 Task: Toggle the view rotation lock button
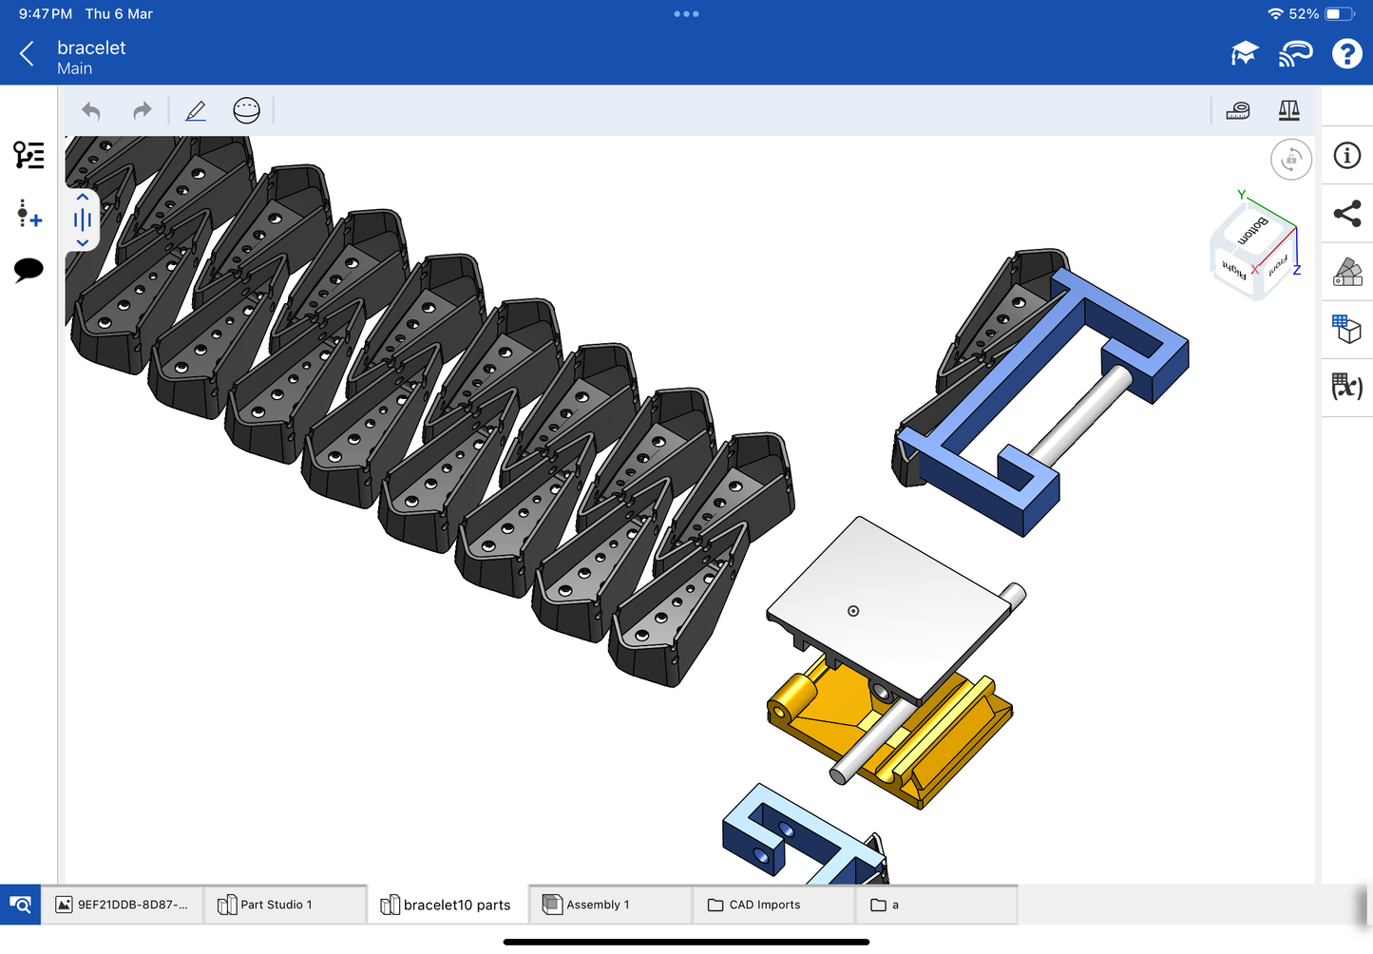(1290, 160)
